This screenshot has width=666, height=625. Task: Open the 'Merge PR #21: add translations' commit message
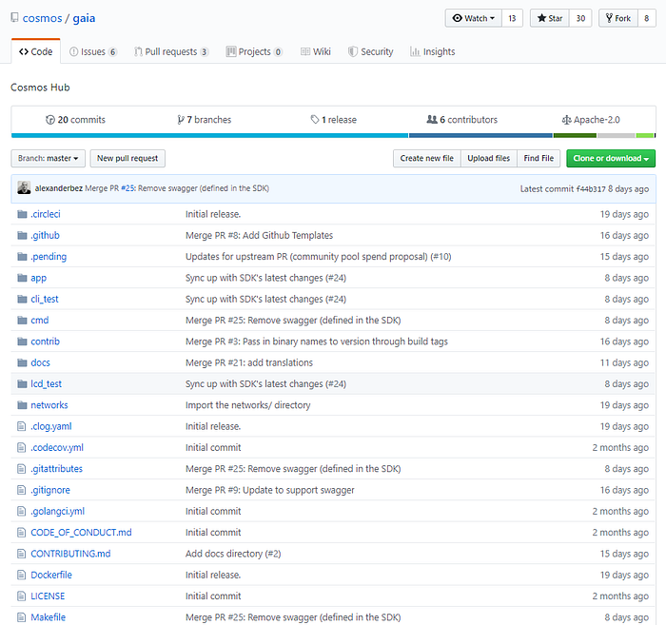(x=249, y=362)
